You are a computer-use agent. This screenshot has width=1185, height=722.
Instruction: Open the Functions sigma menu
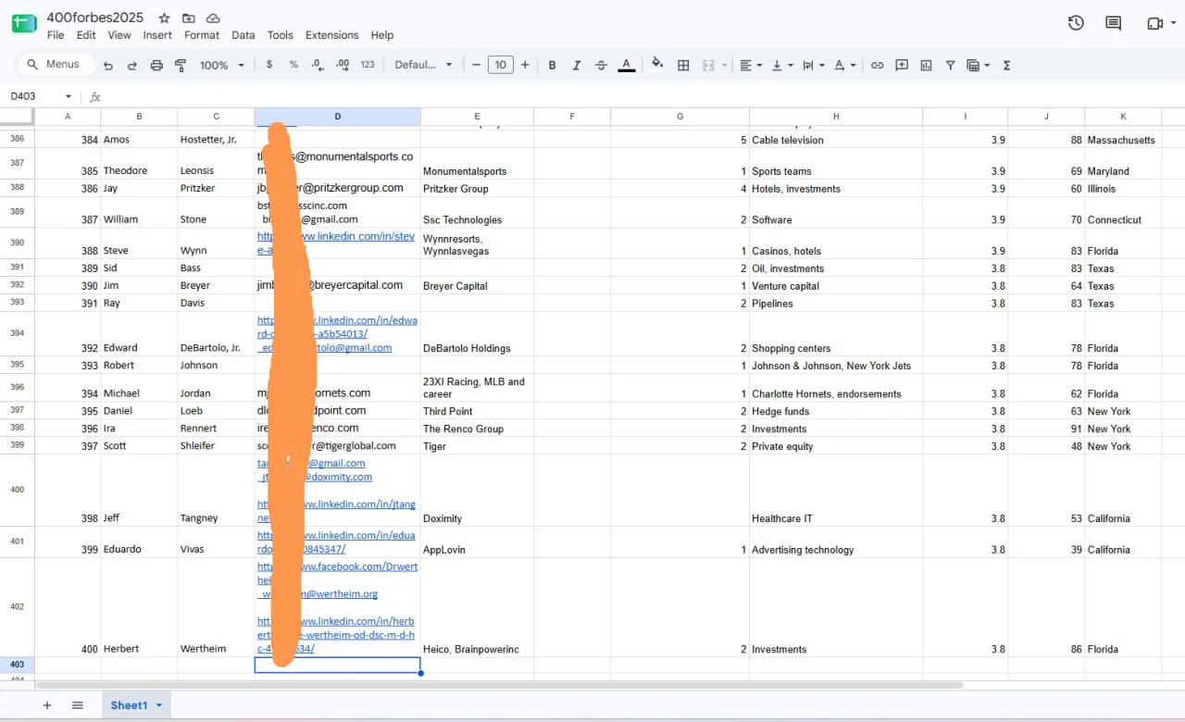pos(1006,65)
